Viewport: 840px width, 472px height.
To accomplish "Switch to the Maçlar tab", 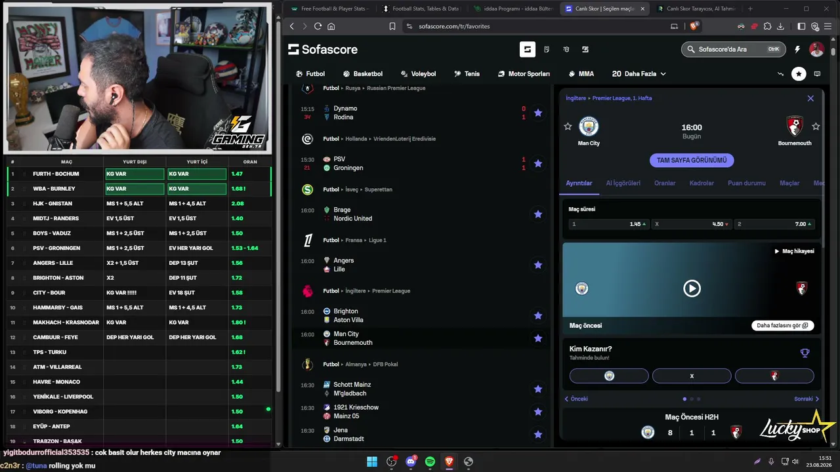I will point(789,183).
